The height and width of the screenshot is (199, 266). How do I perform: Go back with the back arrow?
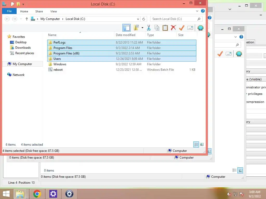(x=7, y=19)
